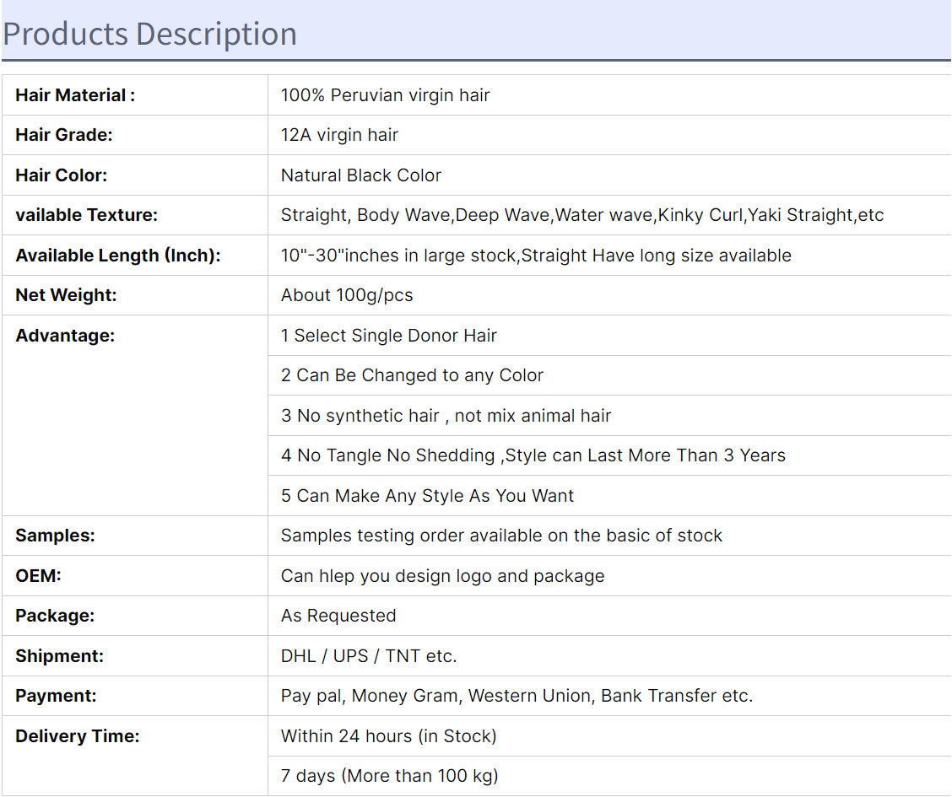
Task: Click the Advantage row label
Action: tap(65, 336)
